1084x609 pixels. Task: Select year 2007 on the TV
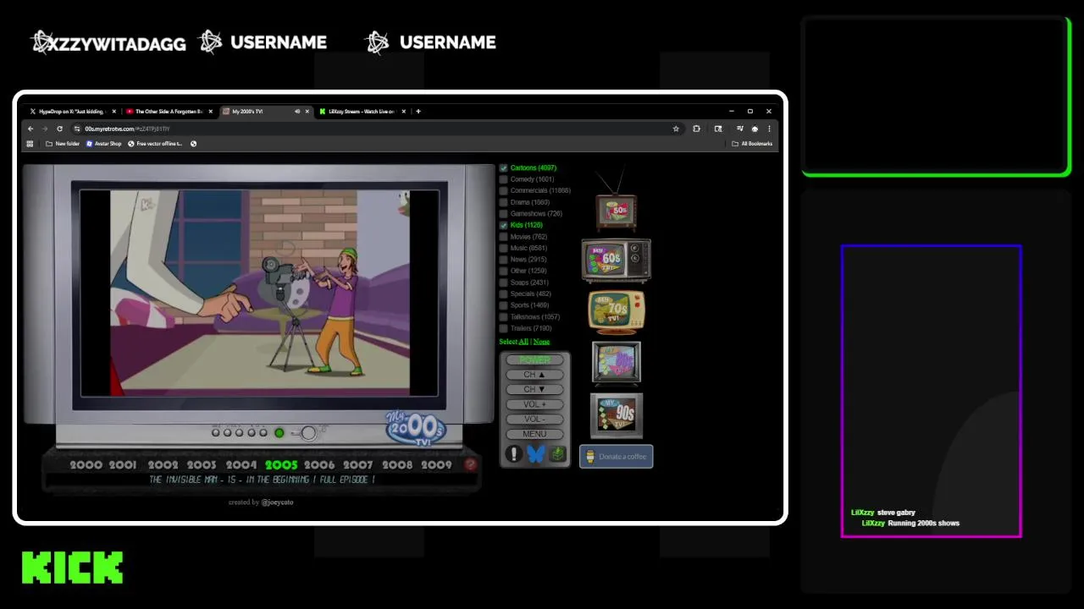(357, 464)
